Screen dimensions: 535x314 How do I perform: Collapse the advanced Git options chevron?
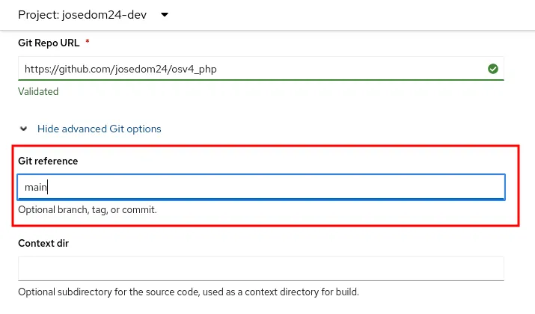24,129
